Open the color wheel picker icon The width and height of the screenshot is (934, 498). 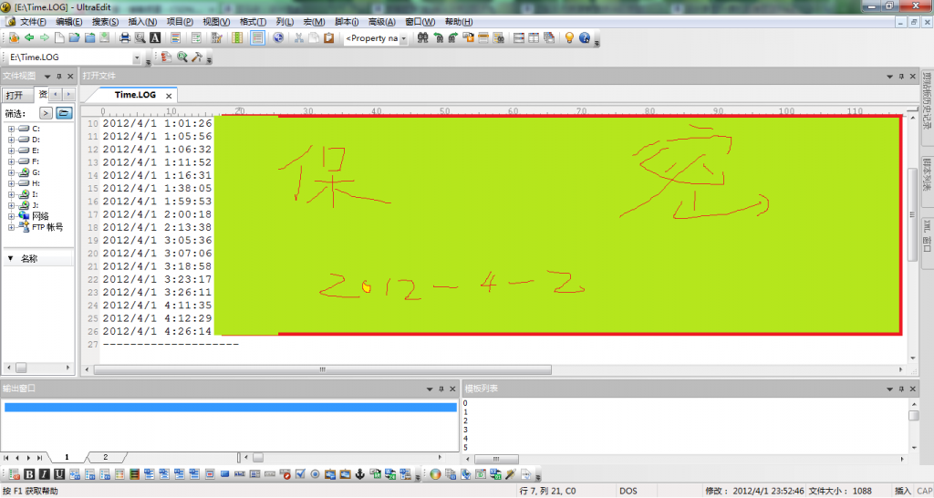(435, 474)
